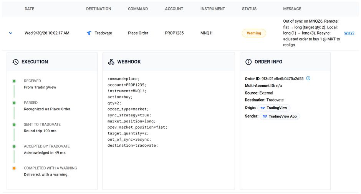Click the order_type=market; webhook line

tap(128, 109)
